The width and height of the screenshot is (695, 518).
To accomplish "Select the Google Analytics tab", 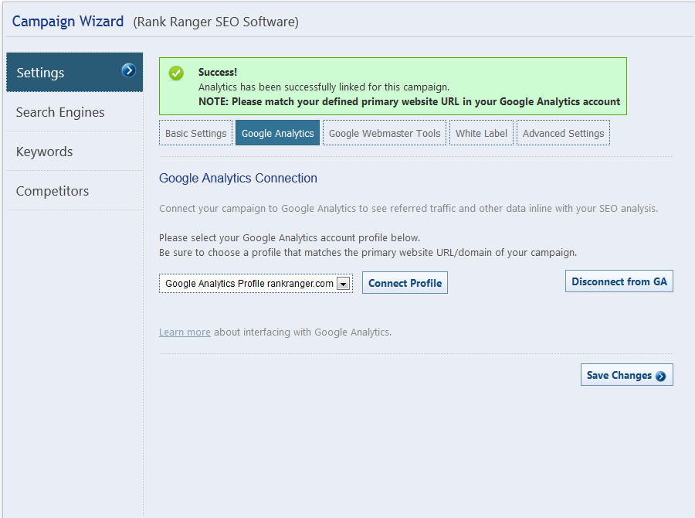I will [x=277, y=133].
